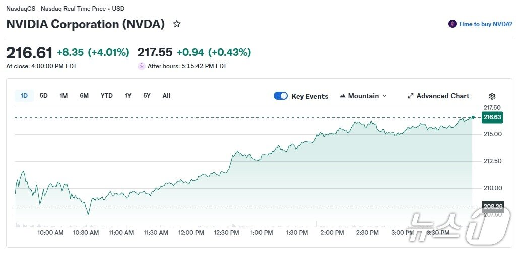This screenshot has width=518, height=253.
Task: Click the Mountain chart type icon
Action: (x=343, y=96)
